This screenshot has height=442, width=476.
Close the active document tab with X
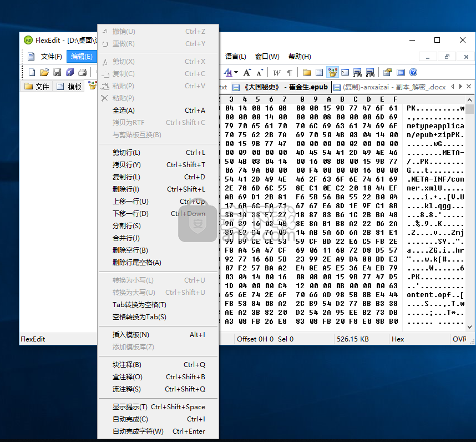[x=469, y=86]
